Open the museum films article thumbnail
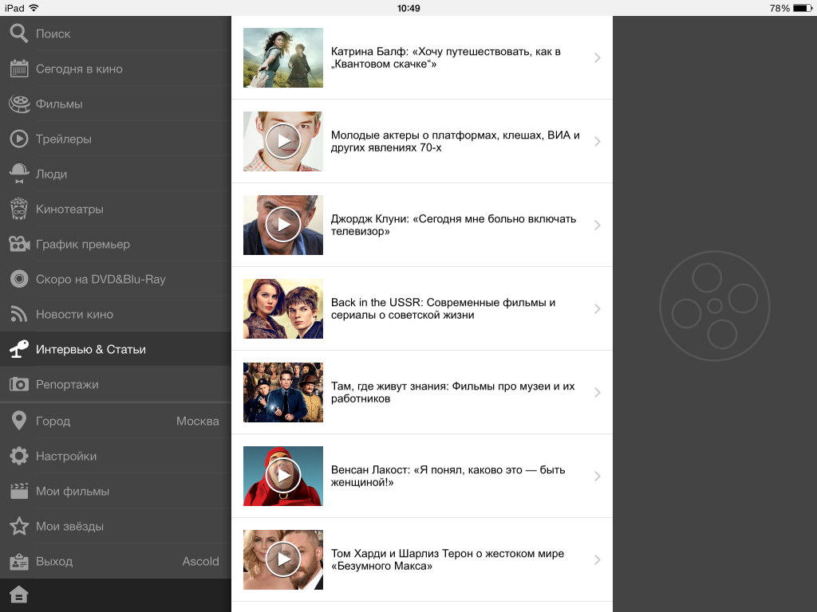817x612 pixels. click(283, 392)
